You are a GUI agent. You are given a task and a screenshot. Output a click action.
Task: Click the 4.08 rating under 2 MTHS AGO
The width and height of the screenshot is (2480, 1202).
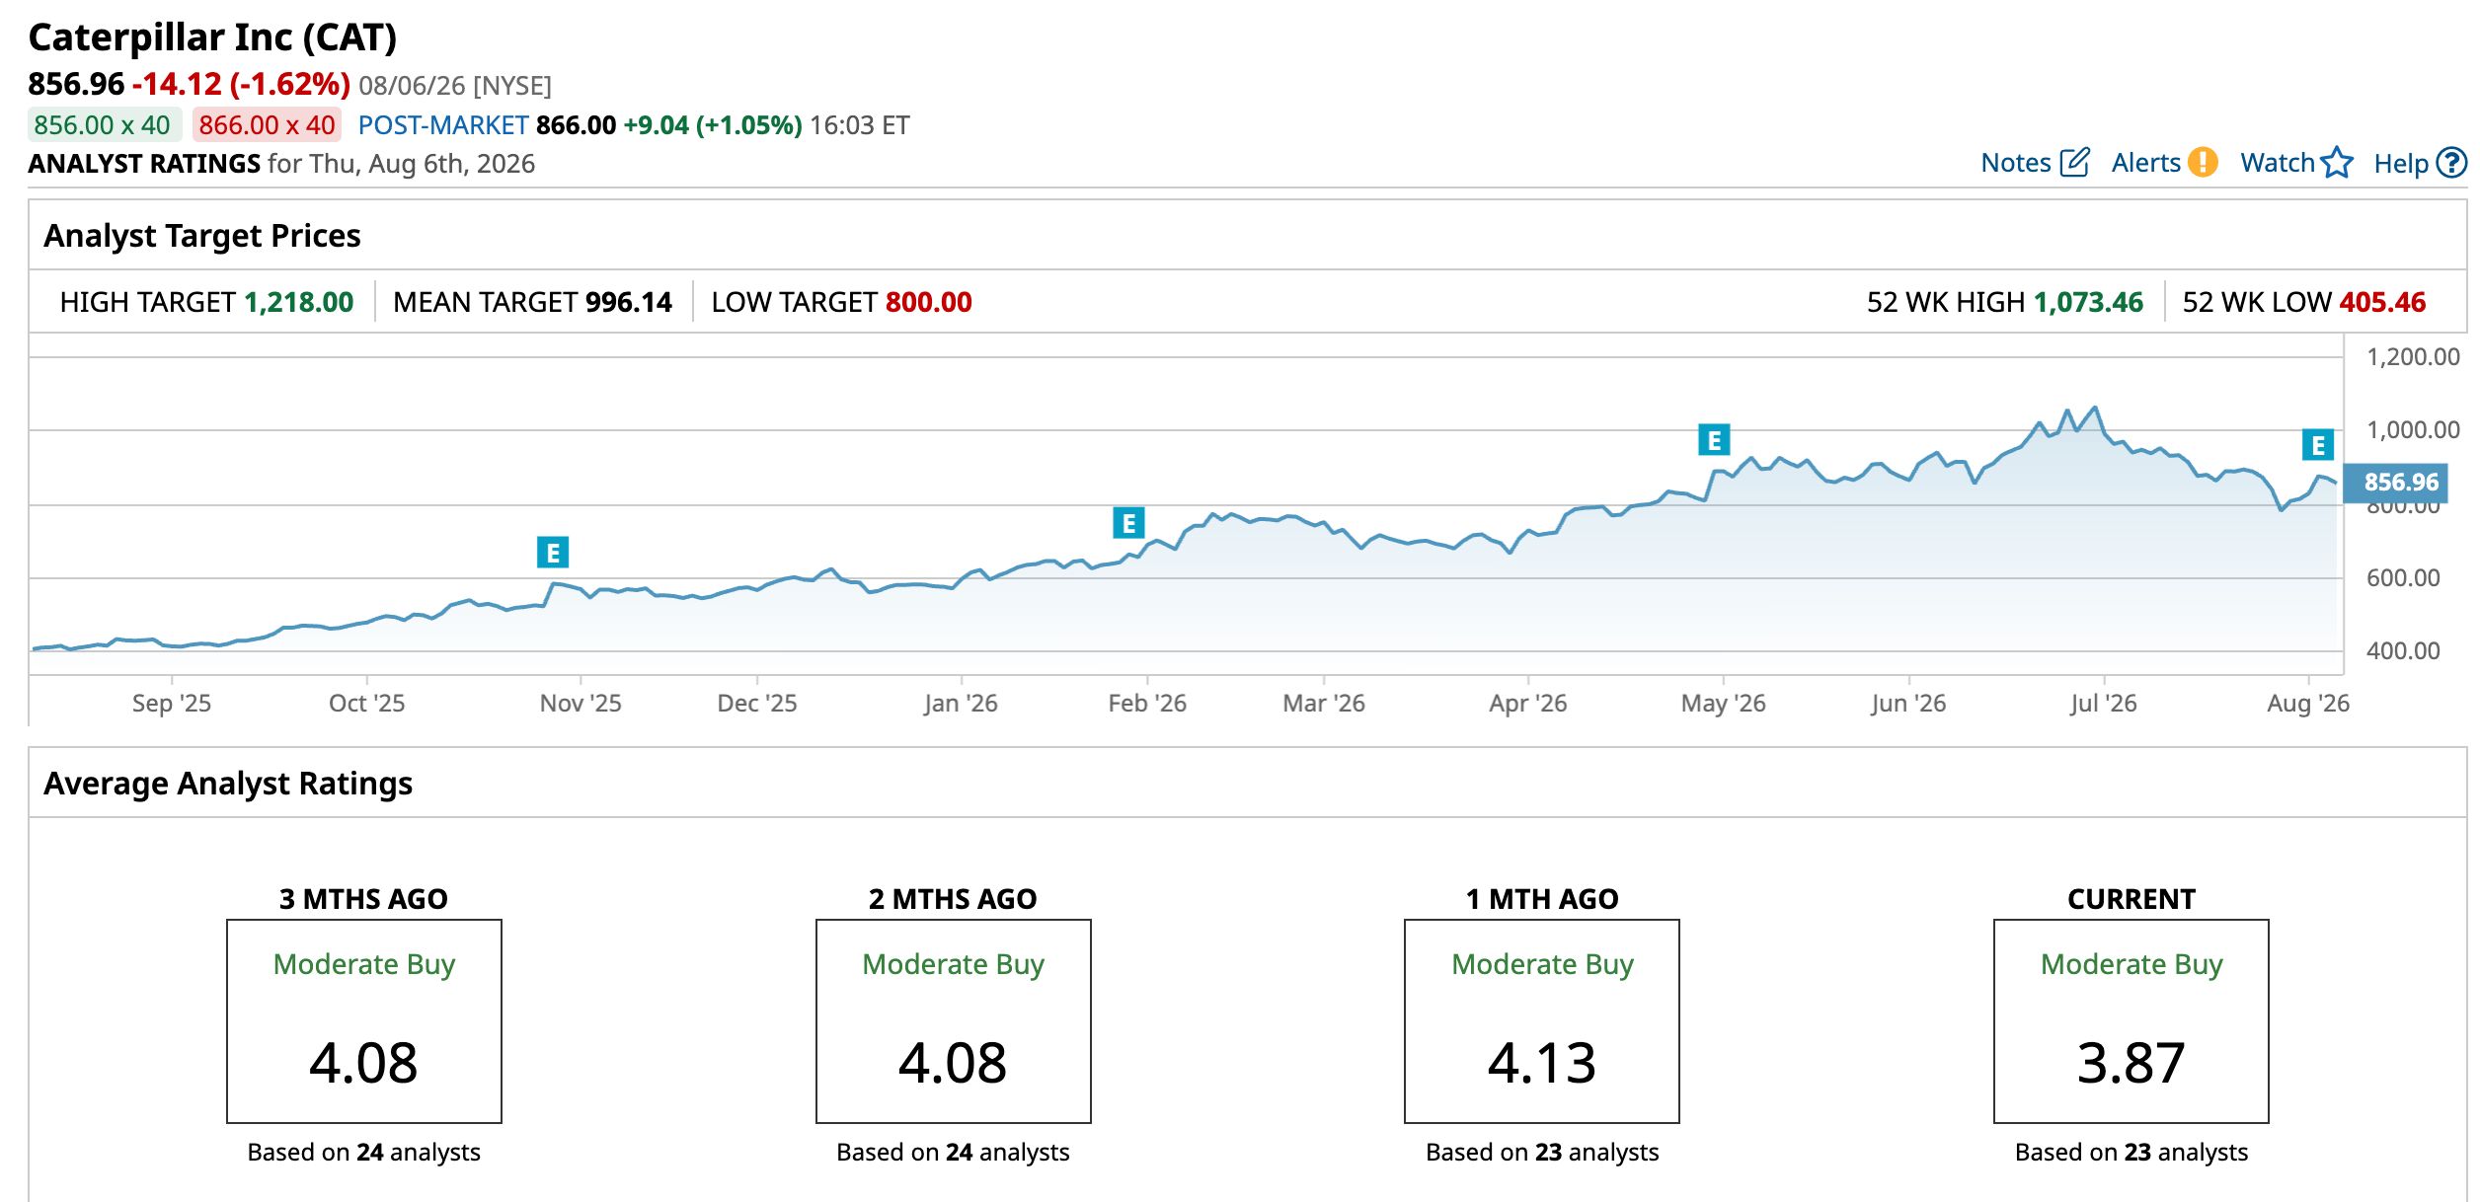coord(954,1063)
